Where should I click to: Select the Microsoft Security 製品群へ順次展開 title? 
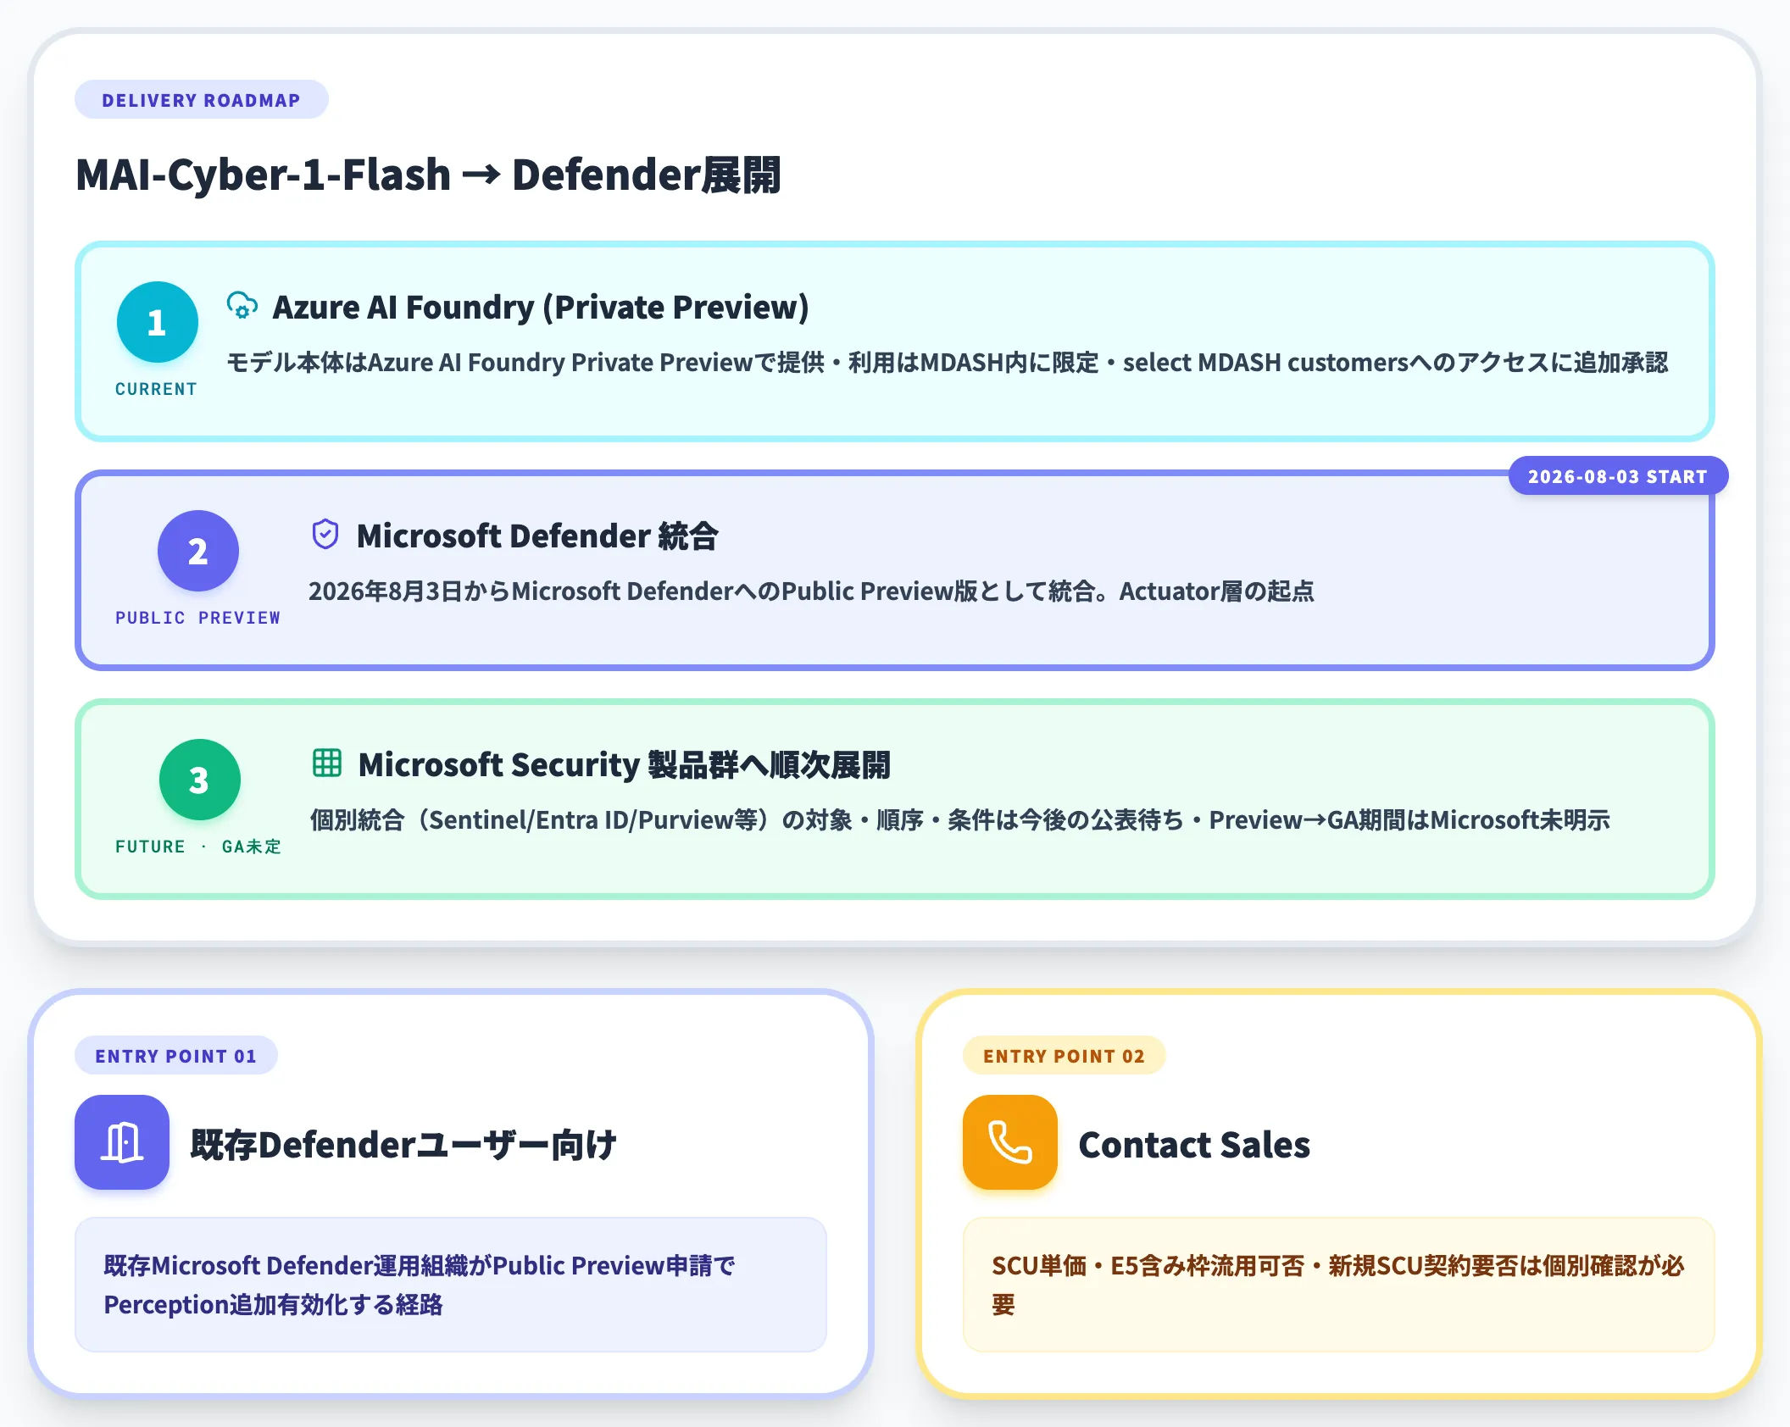pos(625,764)
